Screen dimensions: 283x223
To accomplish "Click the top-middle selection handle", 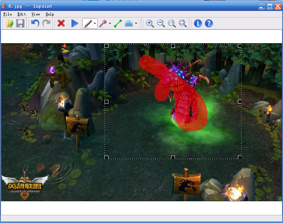I will [x=173, y=46].
